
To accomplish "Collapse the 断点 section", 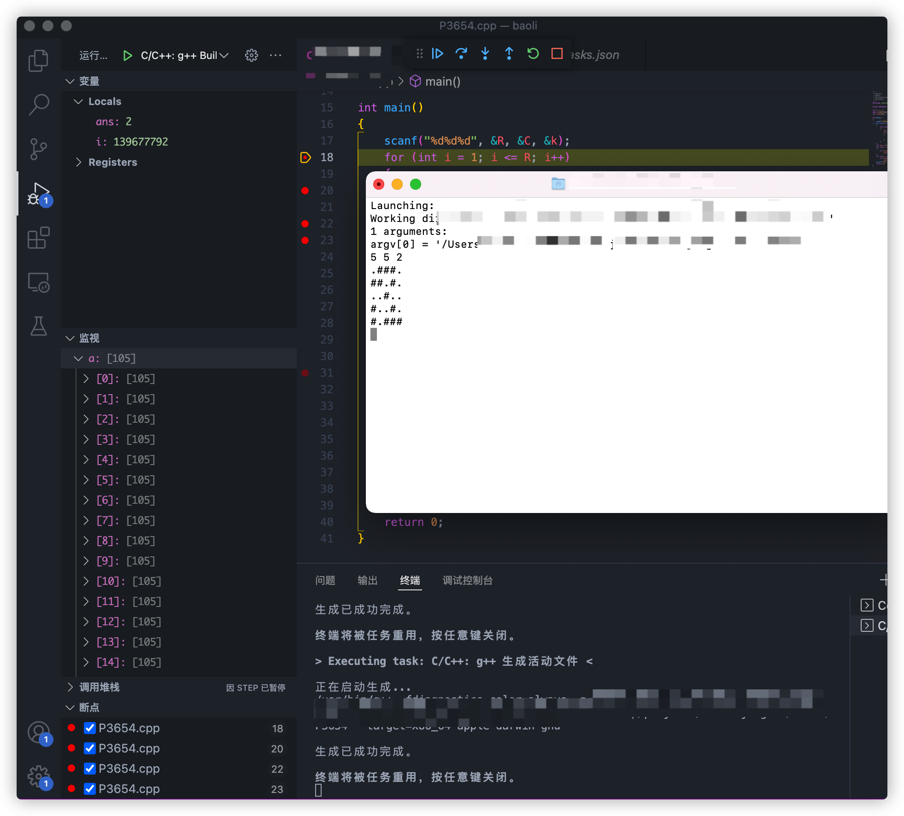I will coord(70,708).
